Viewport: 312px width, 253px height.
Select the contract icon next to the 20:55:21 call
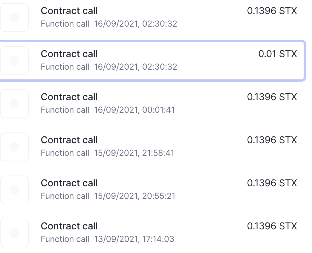coord(14,190)
